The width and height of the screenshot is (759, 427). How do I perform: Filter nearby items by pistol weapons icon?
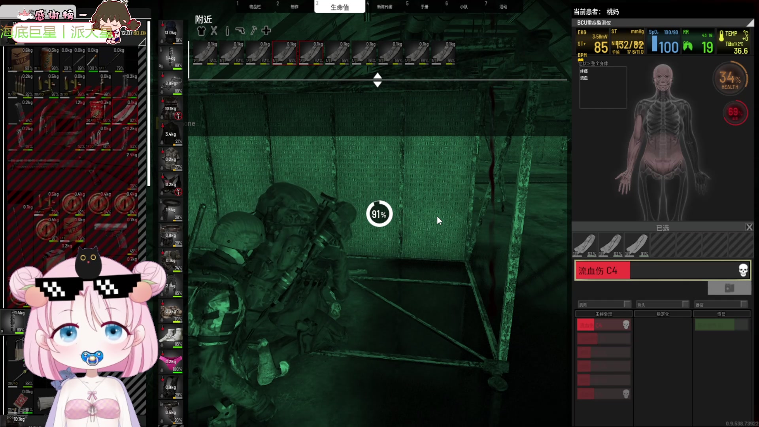240,31
